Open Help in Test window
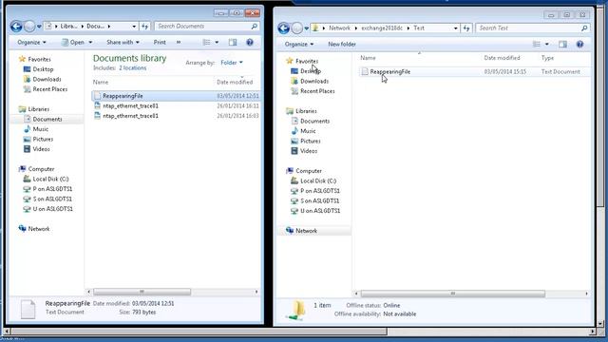 (579, 45)
